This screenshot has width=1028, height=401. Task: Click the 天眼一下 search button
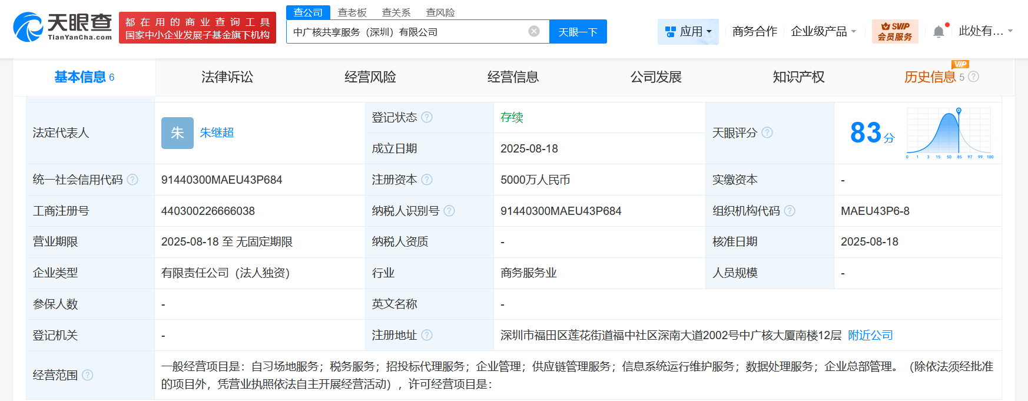[578, 32]
